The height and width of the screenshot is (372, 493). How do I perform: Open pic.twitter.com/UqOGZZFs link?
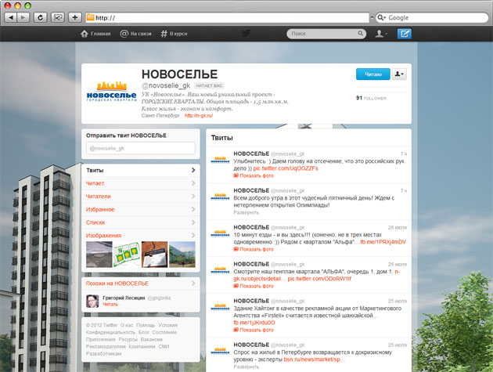point(286,168)
